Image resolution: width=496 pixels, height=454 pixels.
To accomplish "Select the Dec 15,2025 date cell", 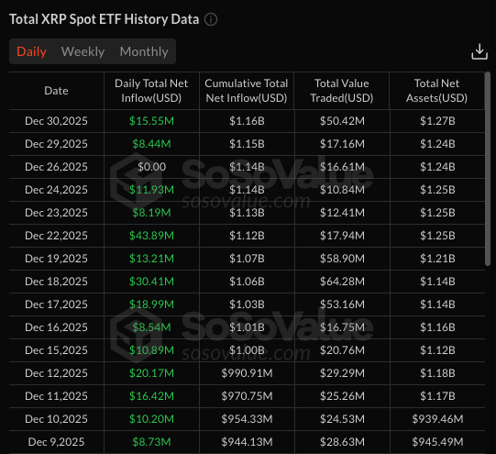I will tap(56, 350).
